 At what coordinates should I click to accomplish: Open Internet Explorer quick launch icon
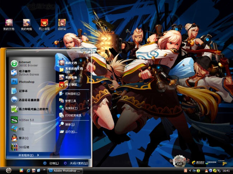pyautogui.click(x=28, y=170)
